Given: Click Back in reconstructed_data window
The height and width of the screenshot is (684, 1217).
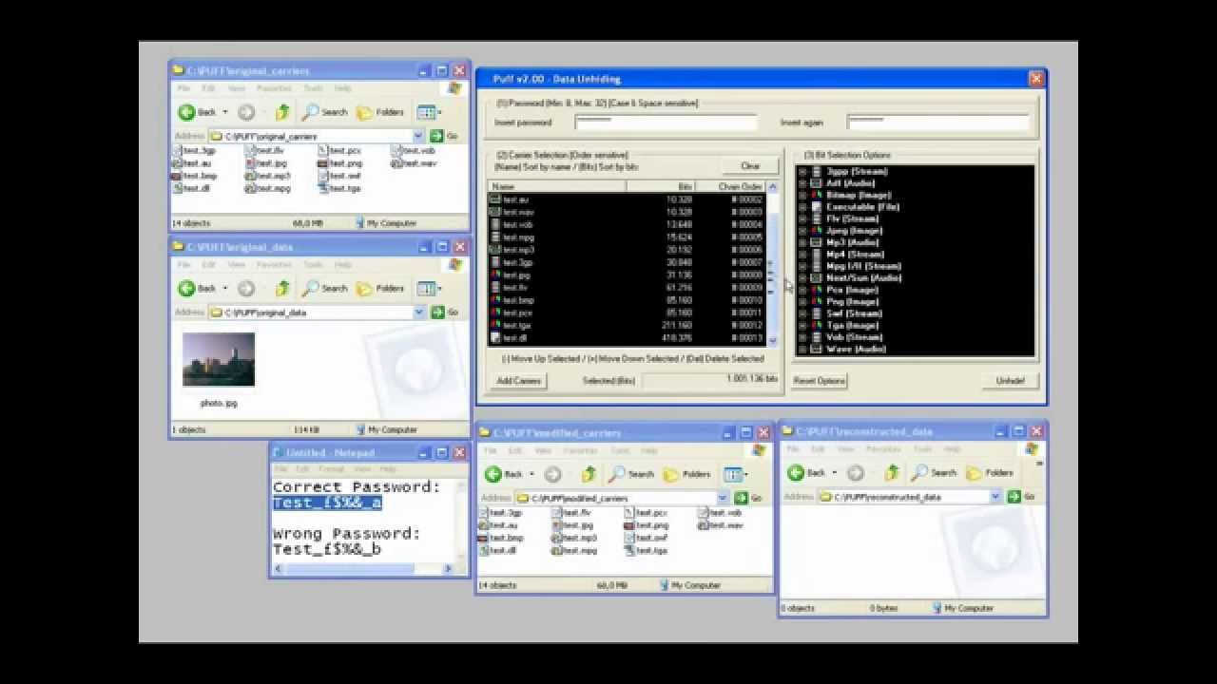Looking at the screenshot, I should tap(806, 473).
